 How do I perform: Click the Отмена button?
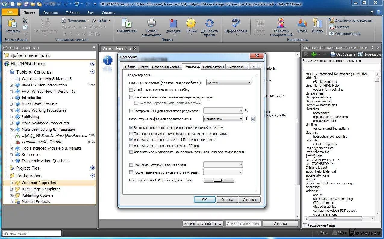(x=227, y=200)
